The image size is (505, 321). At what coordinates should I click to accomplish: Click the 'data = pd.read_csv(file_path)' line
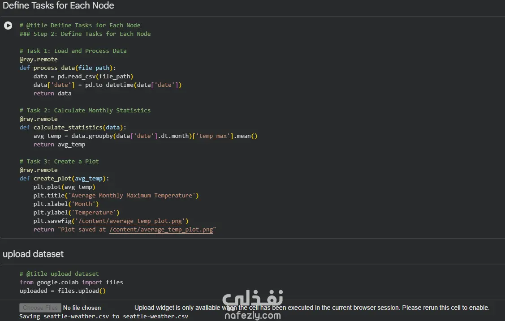[x=83, y=77]
